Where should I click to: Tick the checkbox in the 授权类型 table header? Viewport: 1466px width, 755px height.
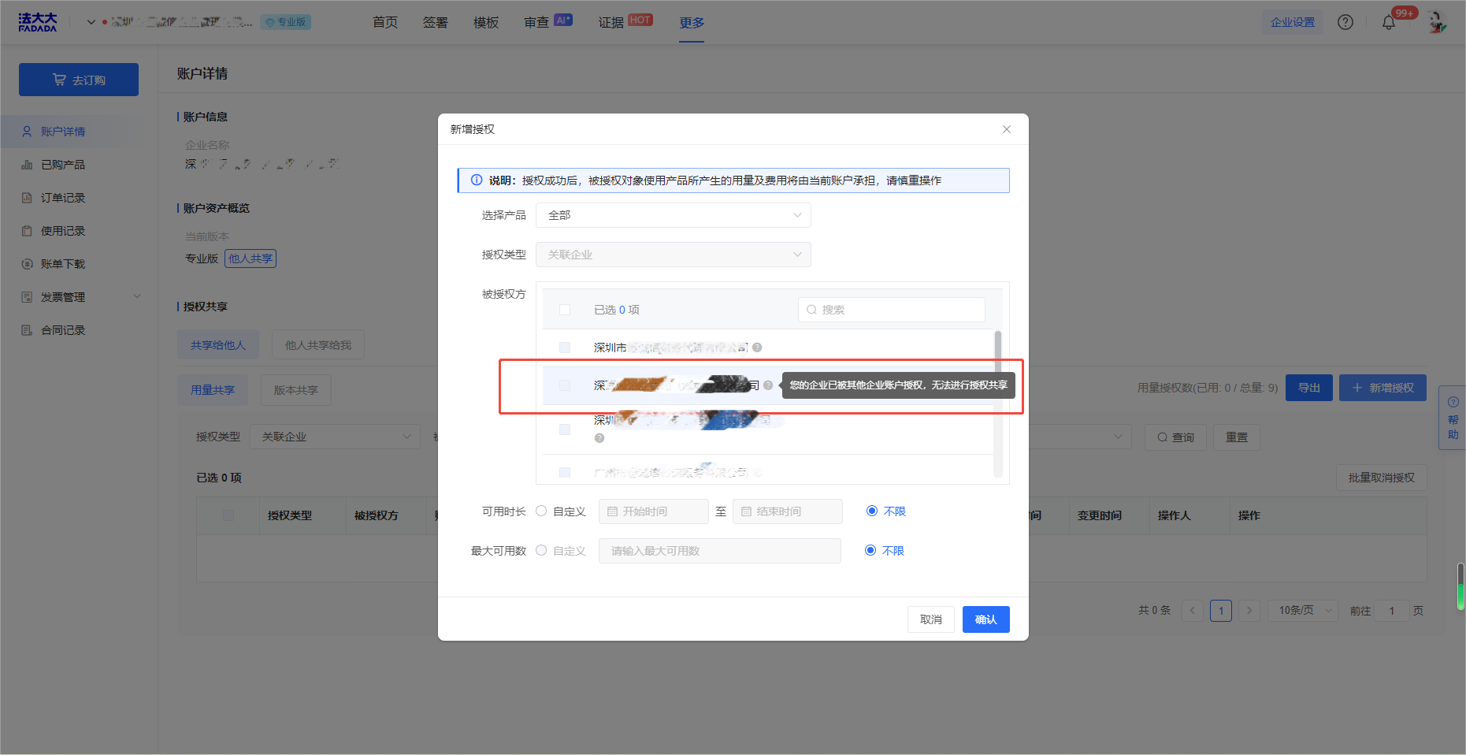tap(228, 515)
